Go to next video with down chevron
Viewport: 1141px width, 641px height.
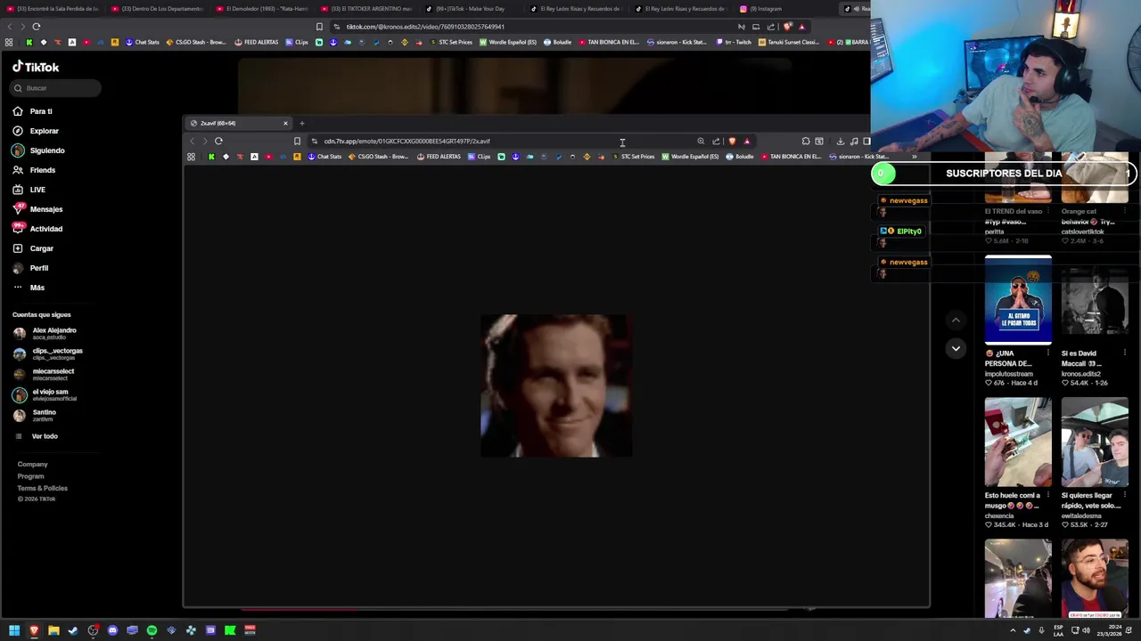pos(956,349)
